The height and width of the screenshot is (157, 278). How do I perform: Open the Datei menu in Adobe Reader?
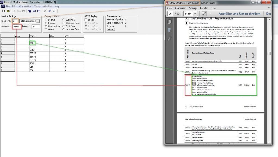coord(169,8)
